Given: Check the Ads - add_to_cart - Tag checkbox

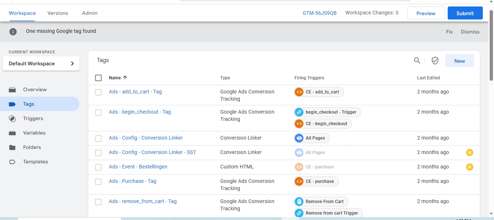Looking at the screenshot, I should click(x=98, y=92).
